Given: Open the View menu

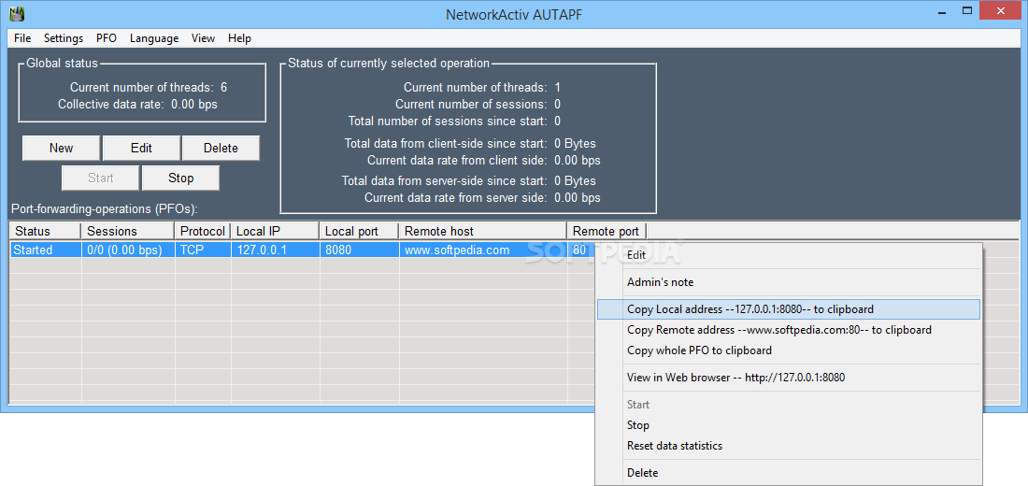Looking at the screenshot, I should click(x=203, y=38).
